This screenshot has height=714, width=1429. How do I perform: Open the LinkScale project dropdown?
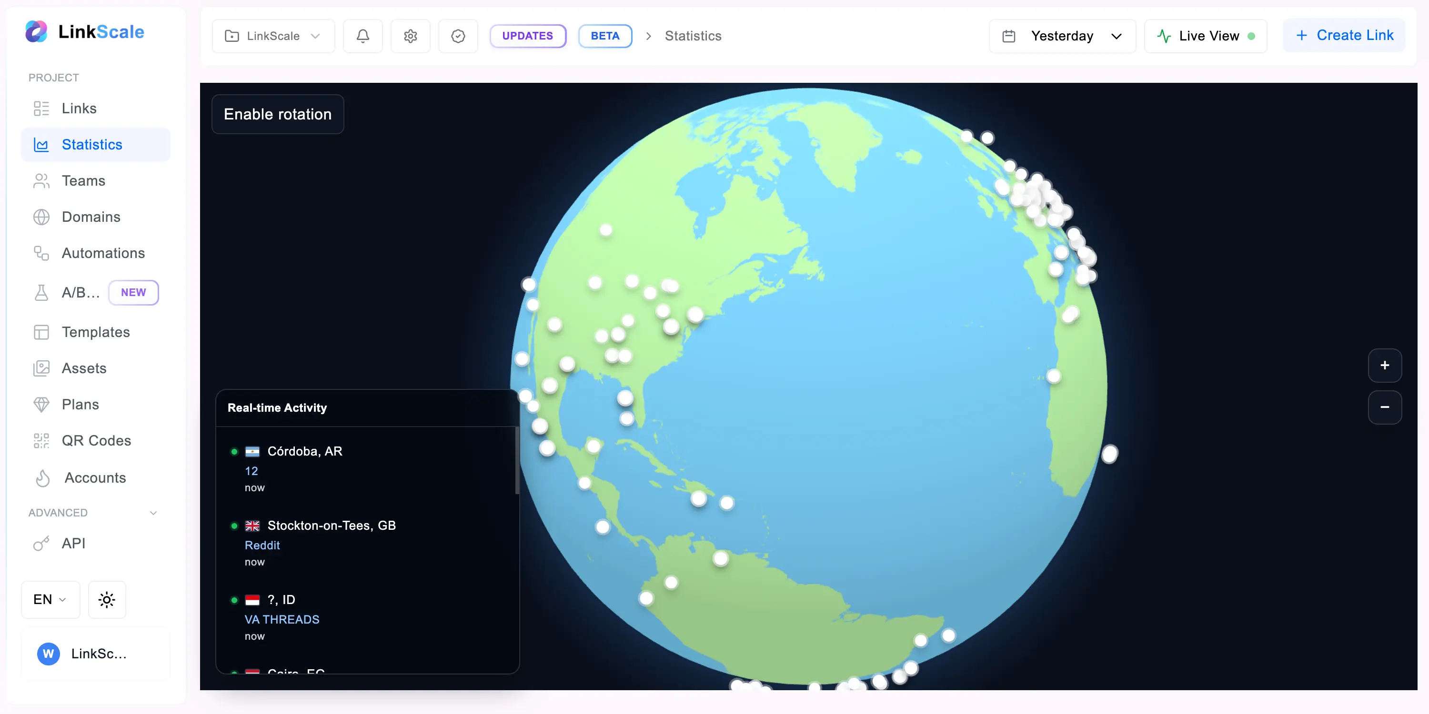coord(273,36)
